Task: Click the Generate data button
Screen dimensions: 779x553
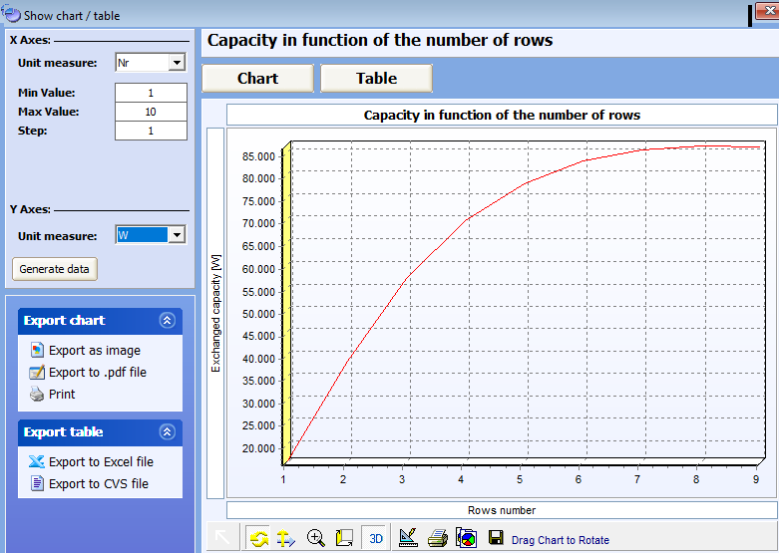Action: [55, 269]
